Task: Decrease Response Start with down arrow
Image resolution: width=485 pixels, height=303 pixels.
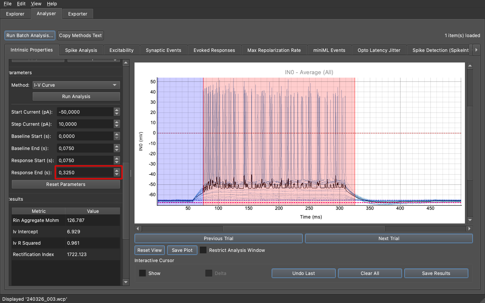Action: click(x=117, y=162)
